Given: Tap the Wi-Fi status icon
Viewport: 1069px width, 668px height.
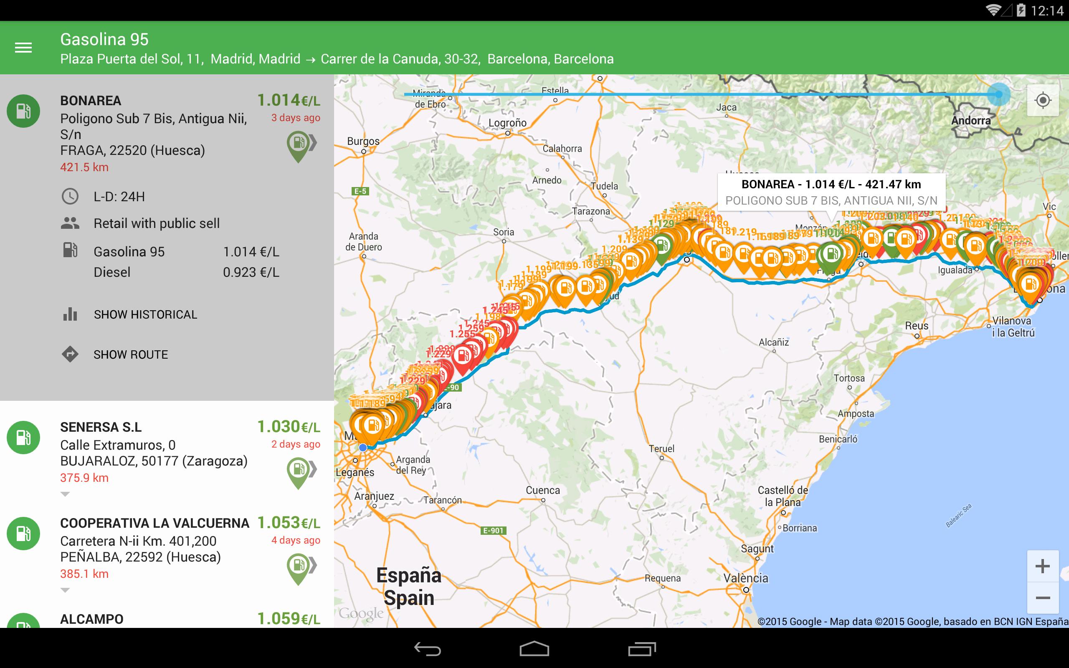Looking at the screenshot, I should coord(993,10).
